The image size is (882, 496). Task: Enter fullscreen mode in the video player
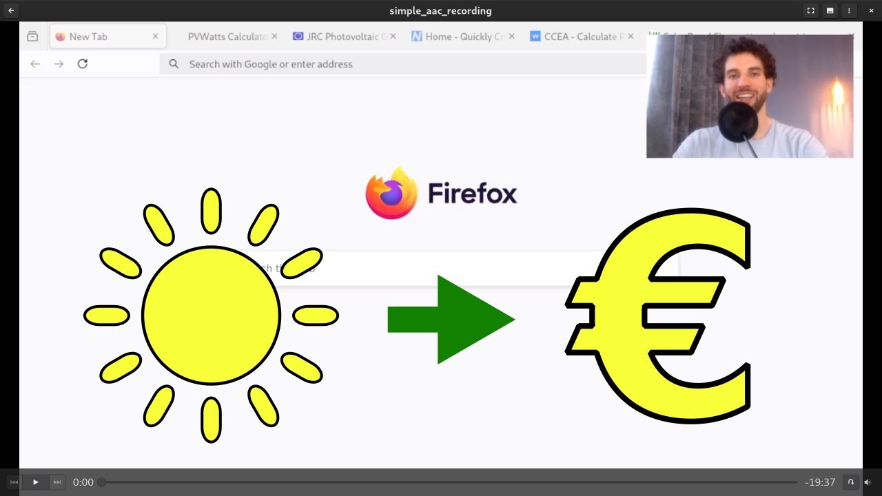pyautogui.click(x=810, y=10)
